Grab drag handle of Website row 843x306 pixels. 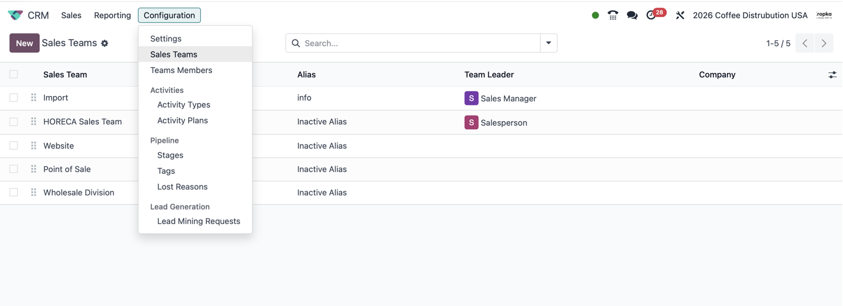coord(33,146)
